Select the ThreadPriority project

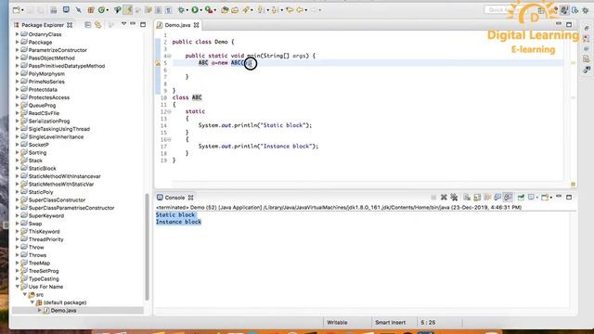45,239
